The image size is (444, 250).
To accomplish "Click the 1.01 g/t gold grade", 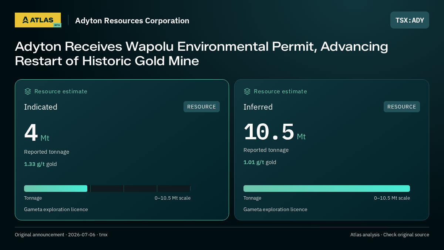I will pyautogui.click(x=260, y=162).
